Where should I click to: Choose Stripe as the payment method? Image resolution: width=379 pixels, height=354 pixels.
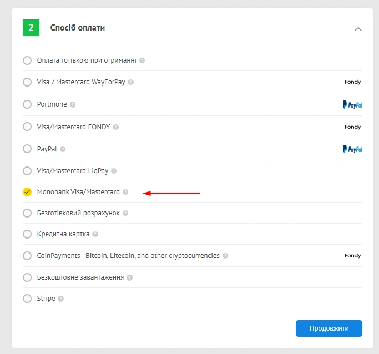pyautogui.click(x=27, y=299)
